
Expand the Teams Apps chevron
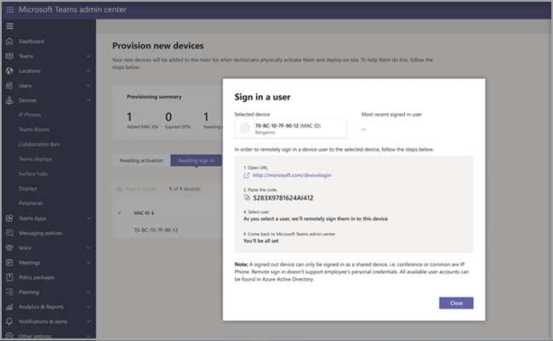coord(88,219)
